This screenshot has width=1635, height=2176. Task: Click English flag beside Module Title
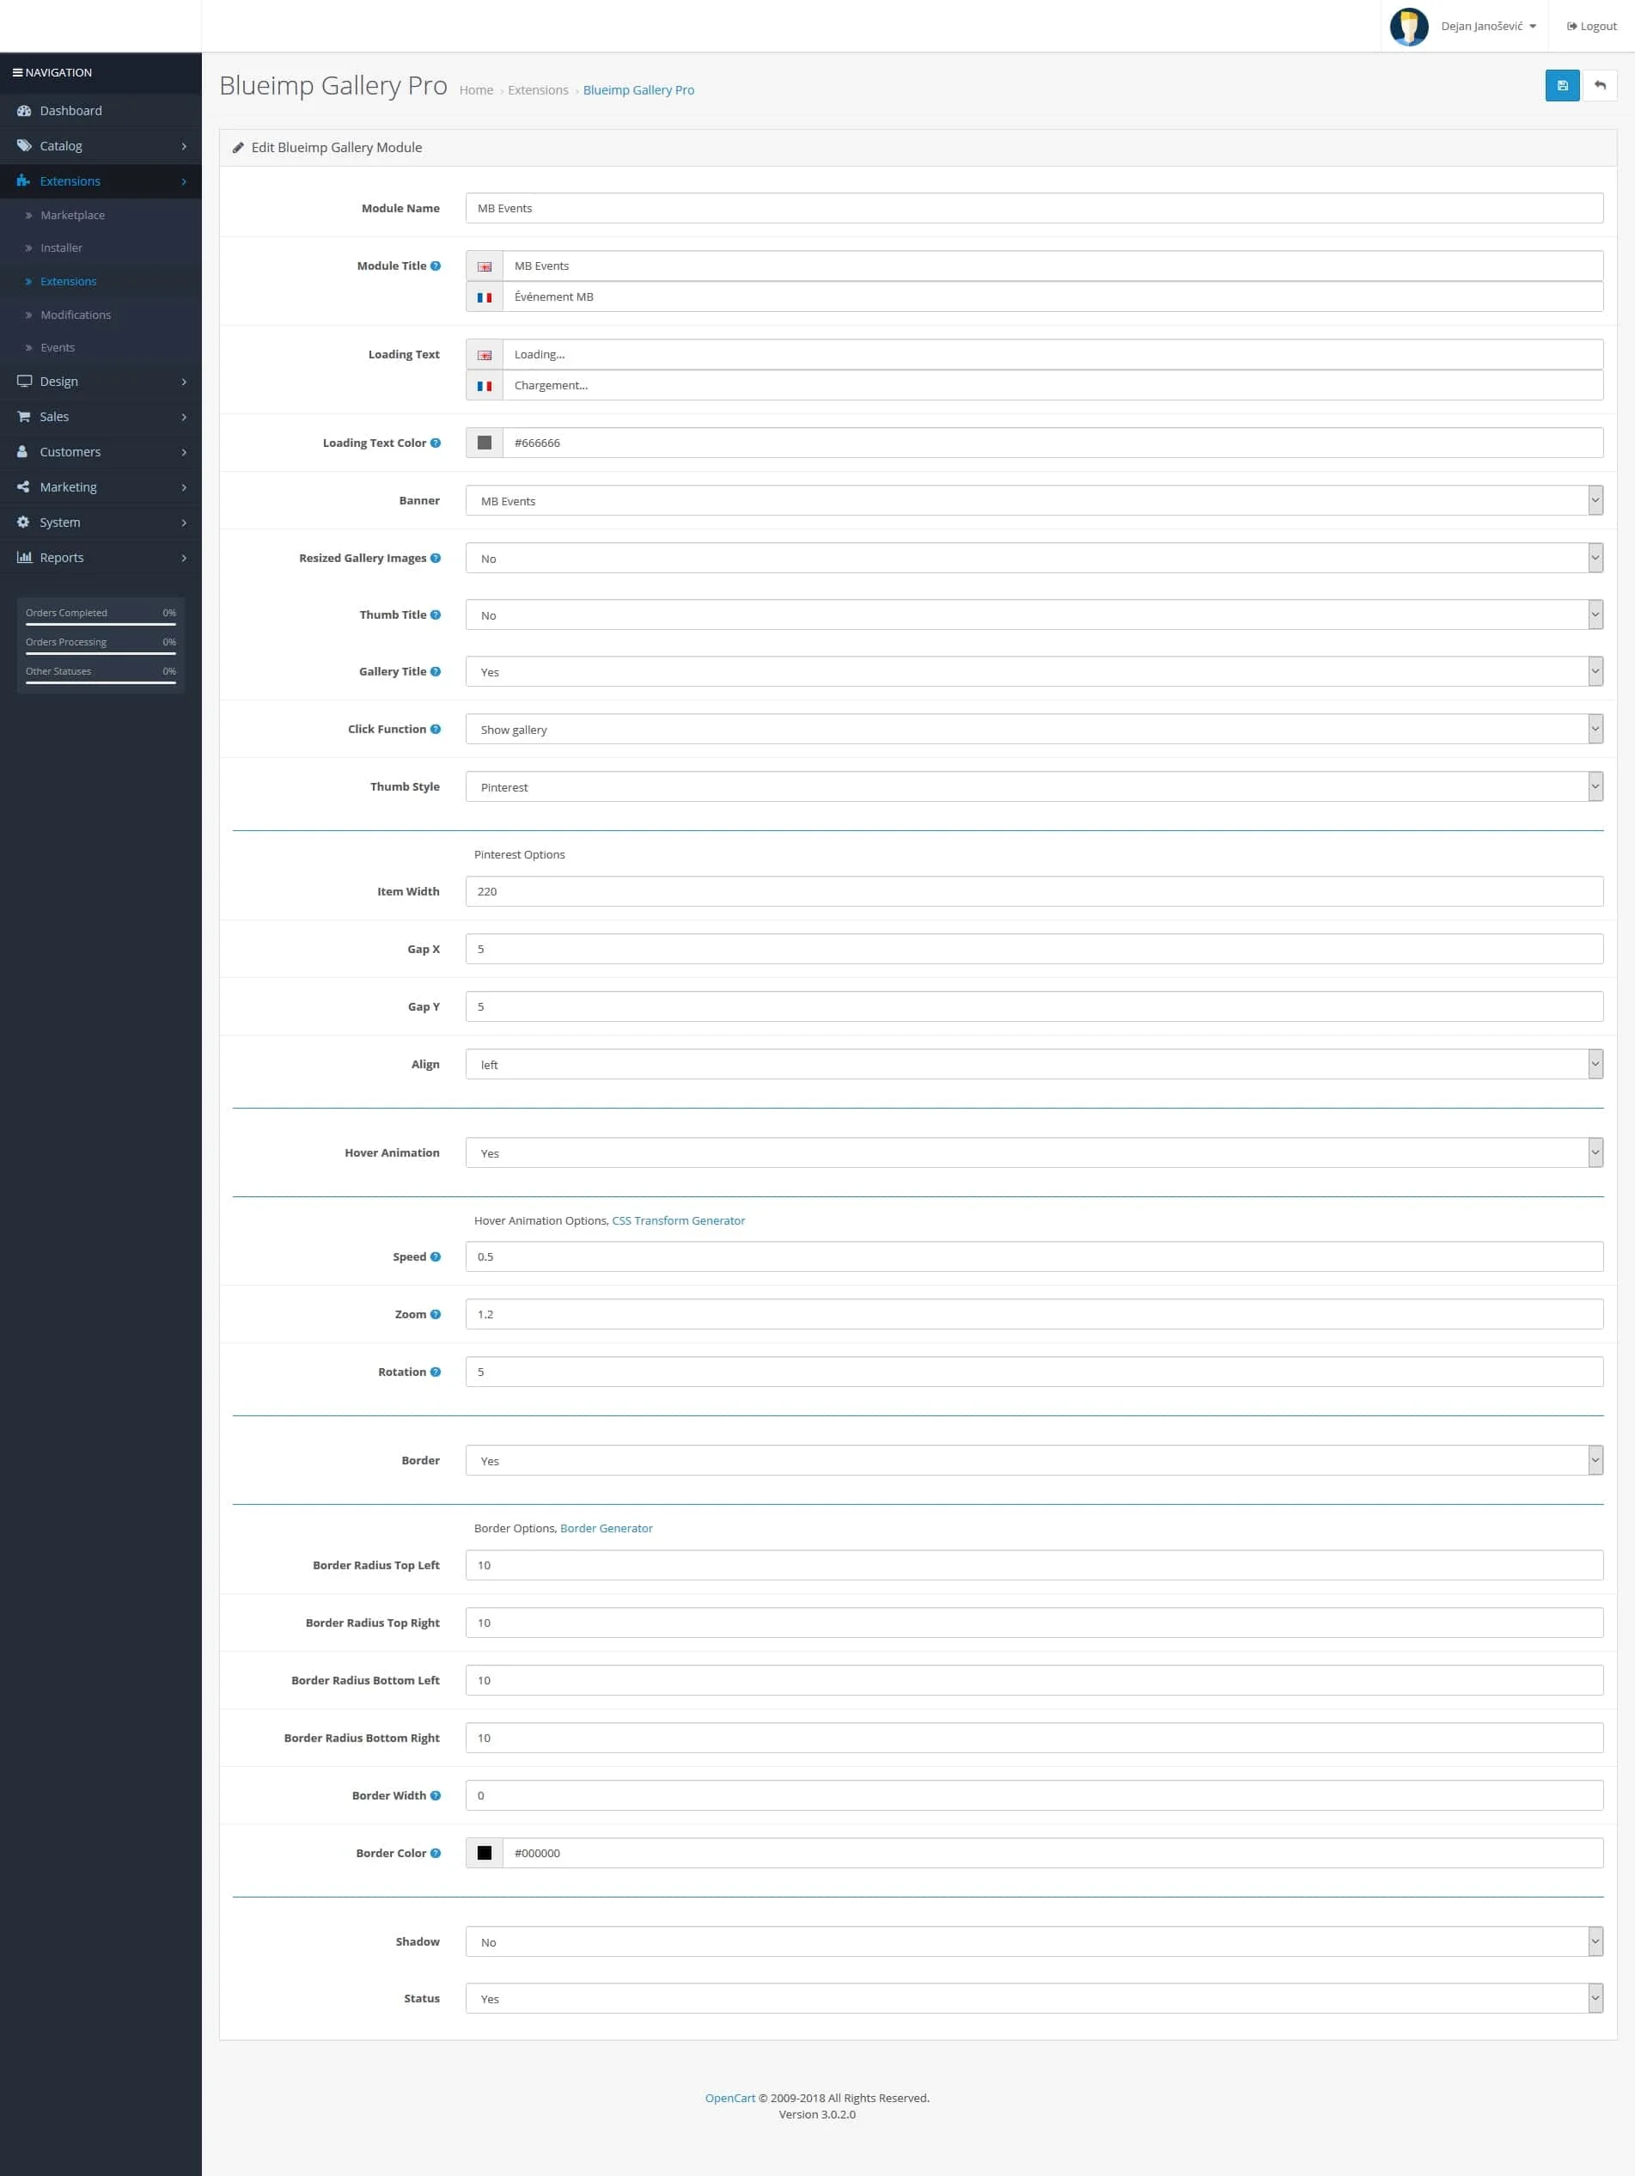[x=484, y=266]
